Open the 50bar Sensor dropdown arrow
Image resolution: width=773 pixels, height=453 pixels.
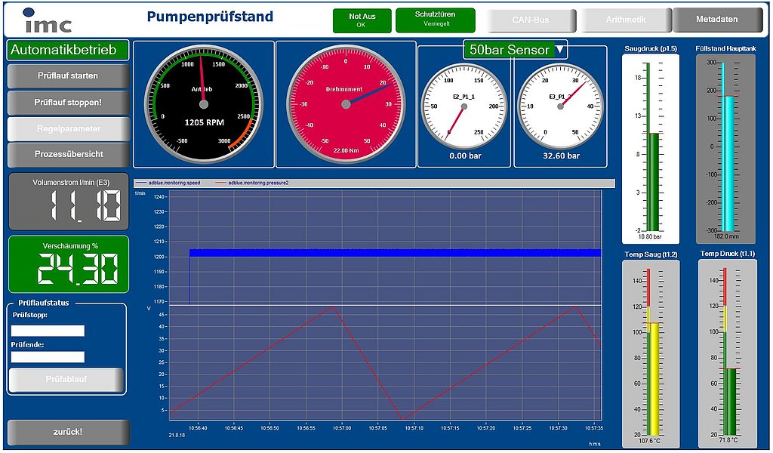(560, 50)
